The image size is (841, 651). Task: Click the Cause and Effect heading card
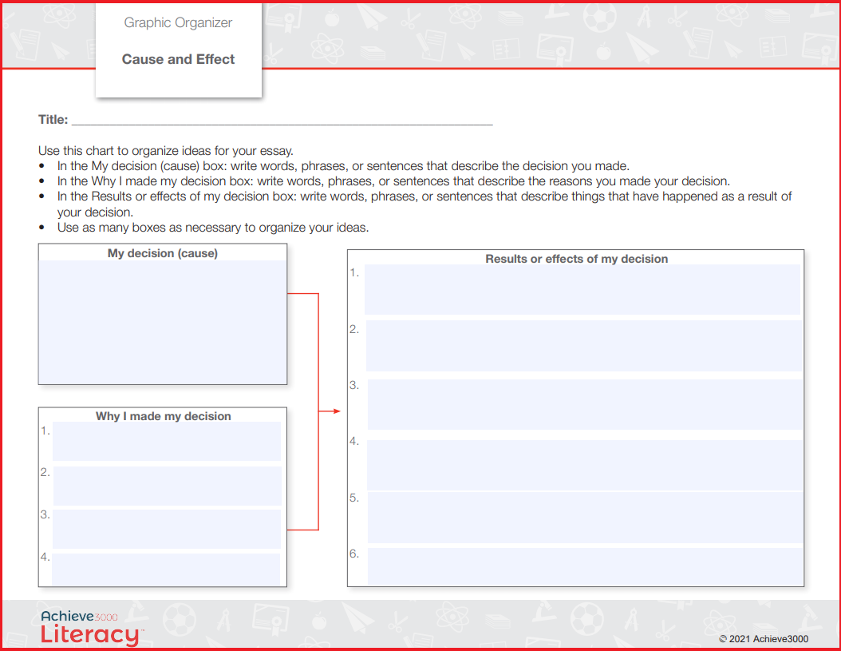(179, 50)
